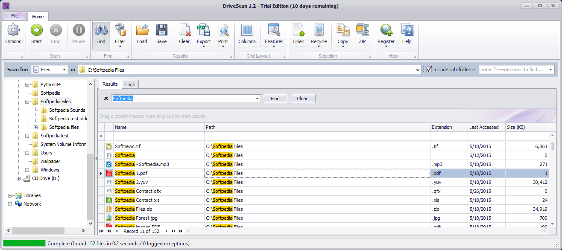This screenshot has width=562, height=250.
Task: Go to next record navigator arrow
Action: 166,231
